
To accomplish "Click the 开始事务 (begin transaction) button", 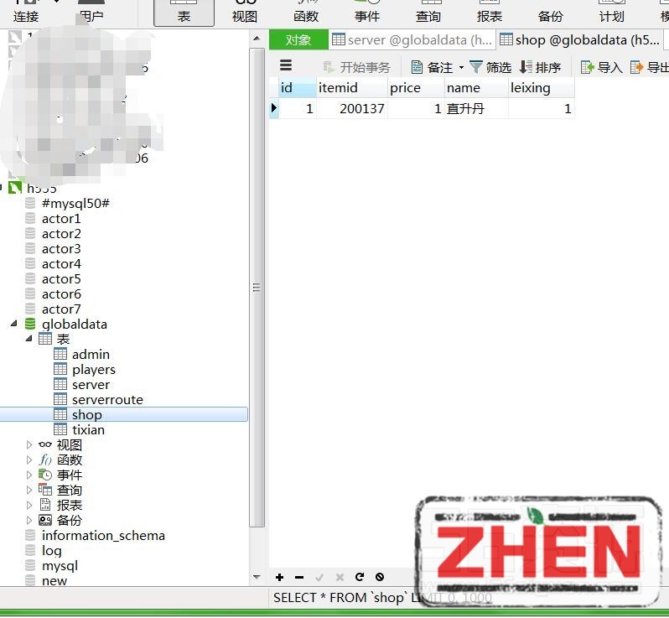I will point(356,67).
